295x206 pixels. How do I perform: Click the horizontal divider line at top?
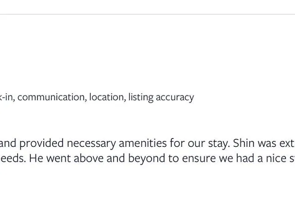coord(147,14)
